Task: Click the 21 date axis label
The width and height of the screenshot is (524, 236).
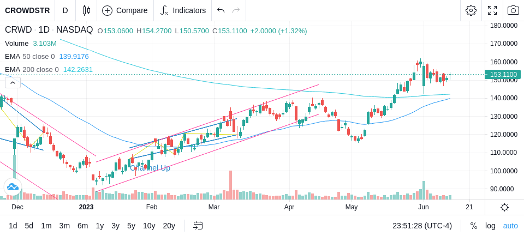Action: pyautogui.click(x=469, y=207)
